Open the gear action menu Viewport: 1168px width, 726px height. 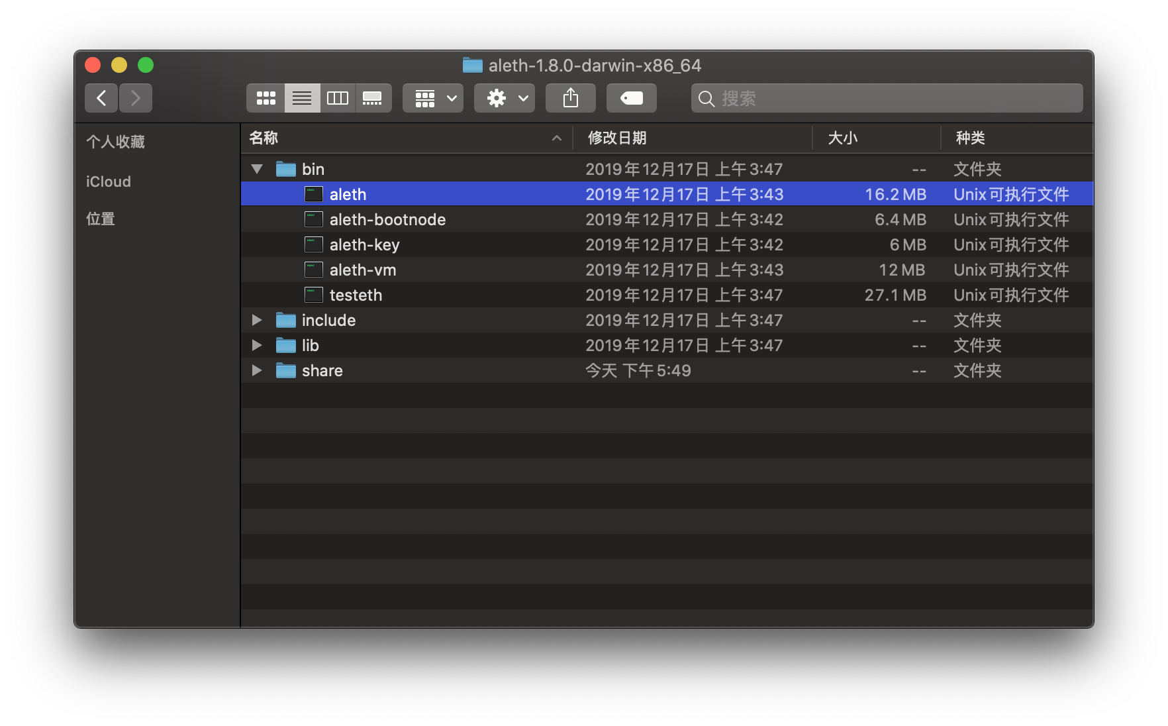tap(505, 98)
